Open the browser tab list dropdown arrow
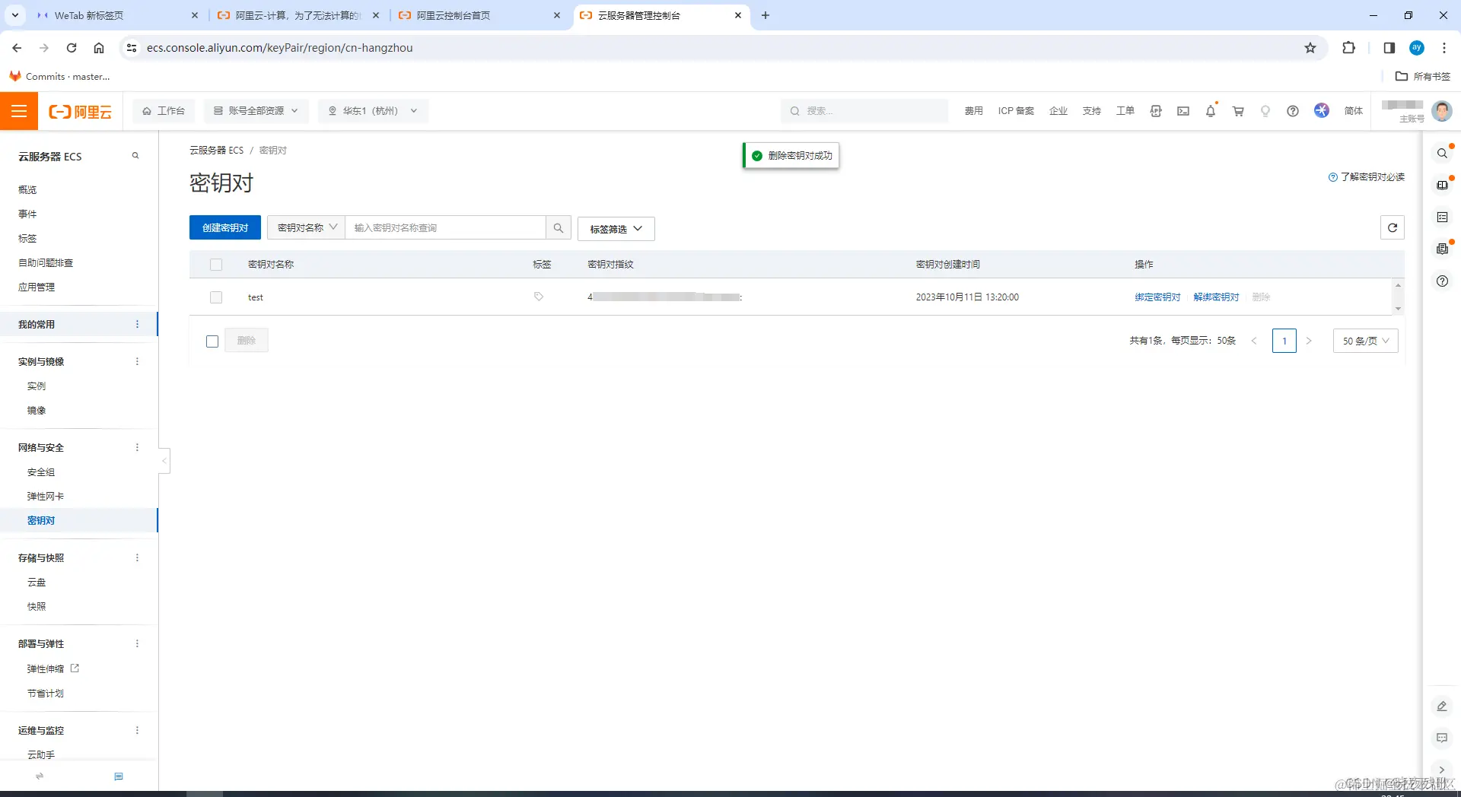This screenshot has height=797, width=1461. [x=15, y=15]
